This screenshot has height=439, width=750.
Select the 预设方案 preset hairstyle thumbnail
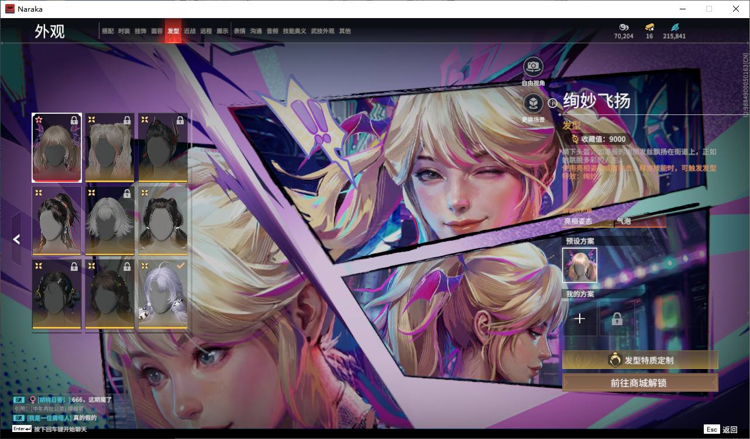coord(580,265)
